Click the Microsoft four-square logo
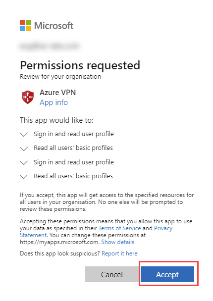 click(x=25, y=25)
